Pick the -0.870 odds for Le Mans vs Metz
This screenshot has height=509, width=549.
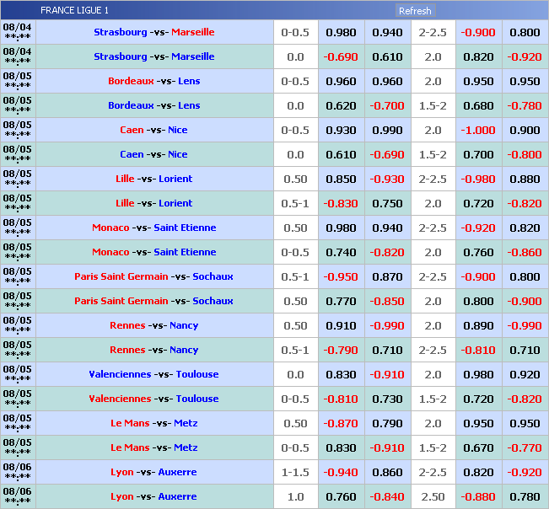(341, 424)
